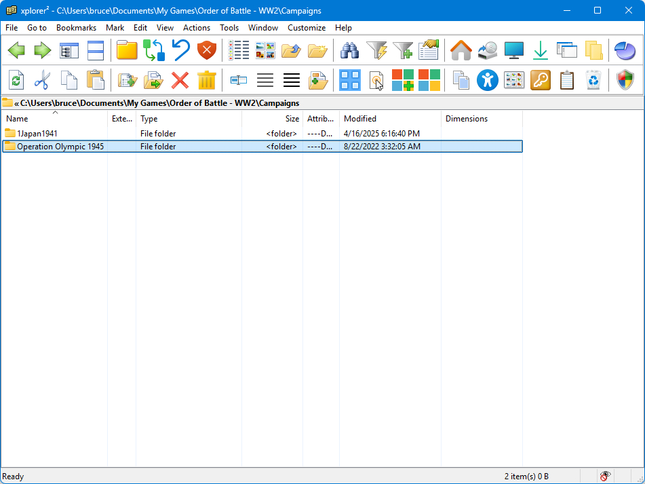This screenshot has width=645, height=484.
Task: Click the quick filter funnel with lightning
Action: (x=376, y=50)
